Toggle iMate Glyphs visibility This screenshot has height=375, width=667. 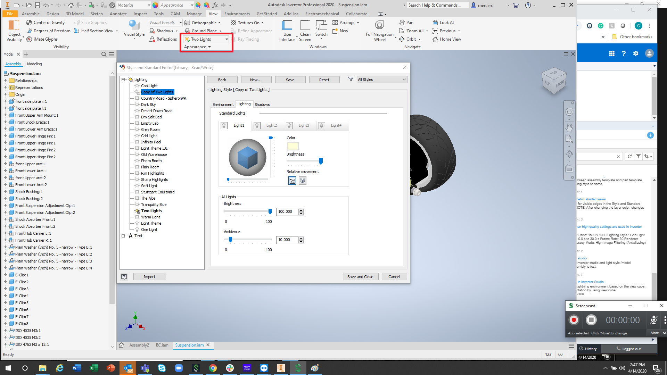point(29,39)
